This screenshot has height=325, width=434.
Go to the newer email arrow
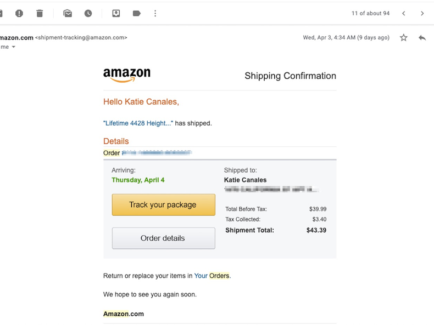[404, 13]
